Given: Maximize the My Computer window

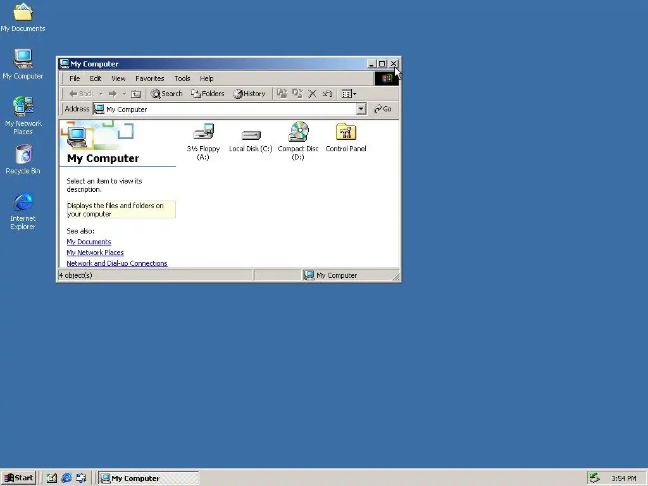Looking at the screenshot, I should [x=382, y=64].
